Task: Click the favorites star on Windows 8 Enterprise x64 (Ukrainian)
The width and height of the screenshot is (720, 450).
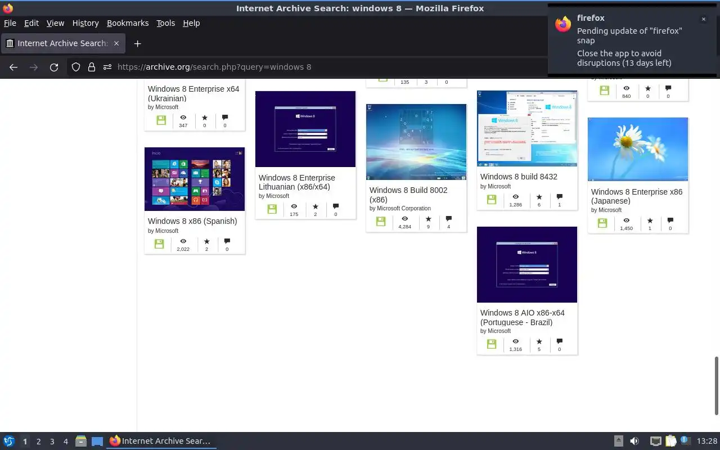Action: pyautogui.click(x=204, y=118)
